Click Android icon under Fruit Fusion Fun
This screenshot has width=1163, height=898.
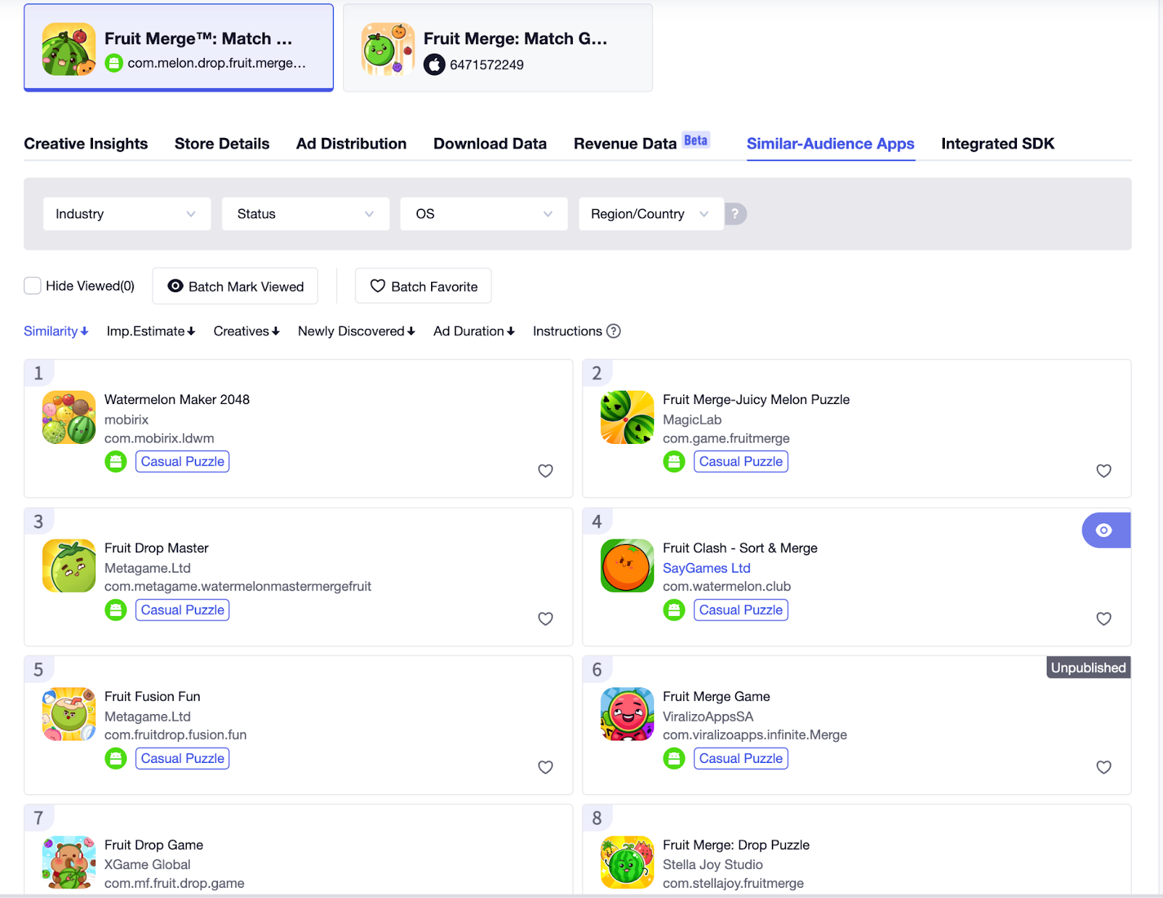pos(116,759)
